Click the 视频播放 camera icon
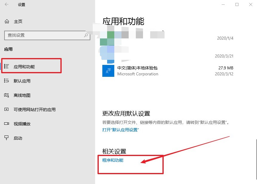This screenshot has width=257, height=184. coord(7,124)
